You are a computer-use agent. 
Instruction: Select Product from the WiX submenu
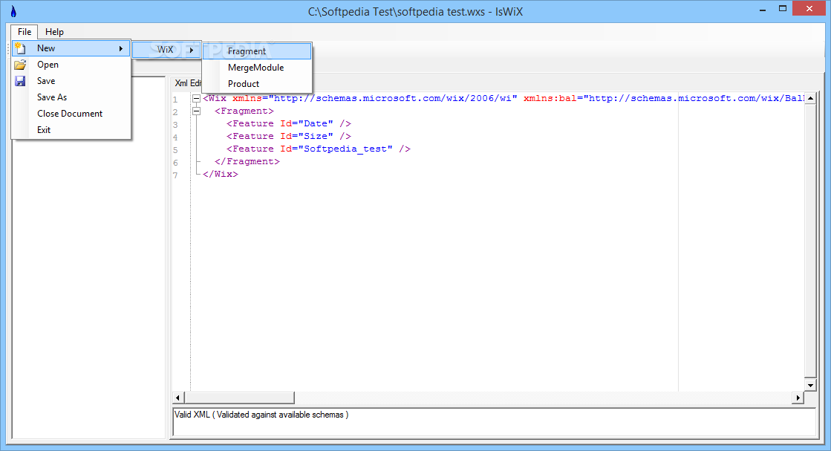257,84
